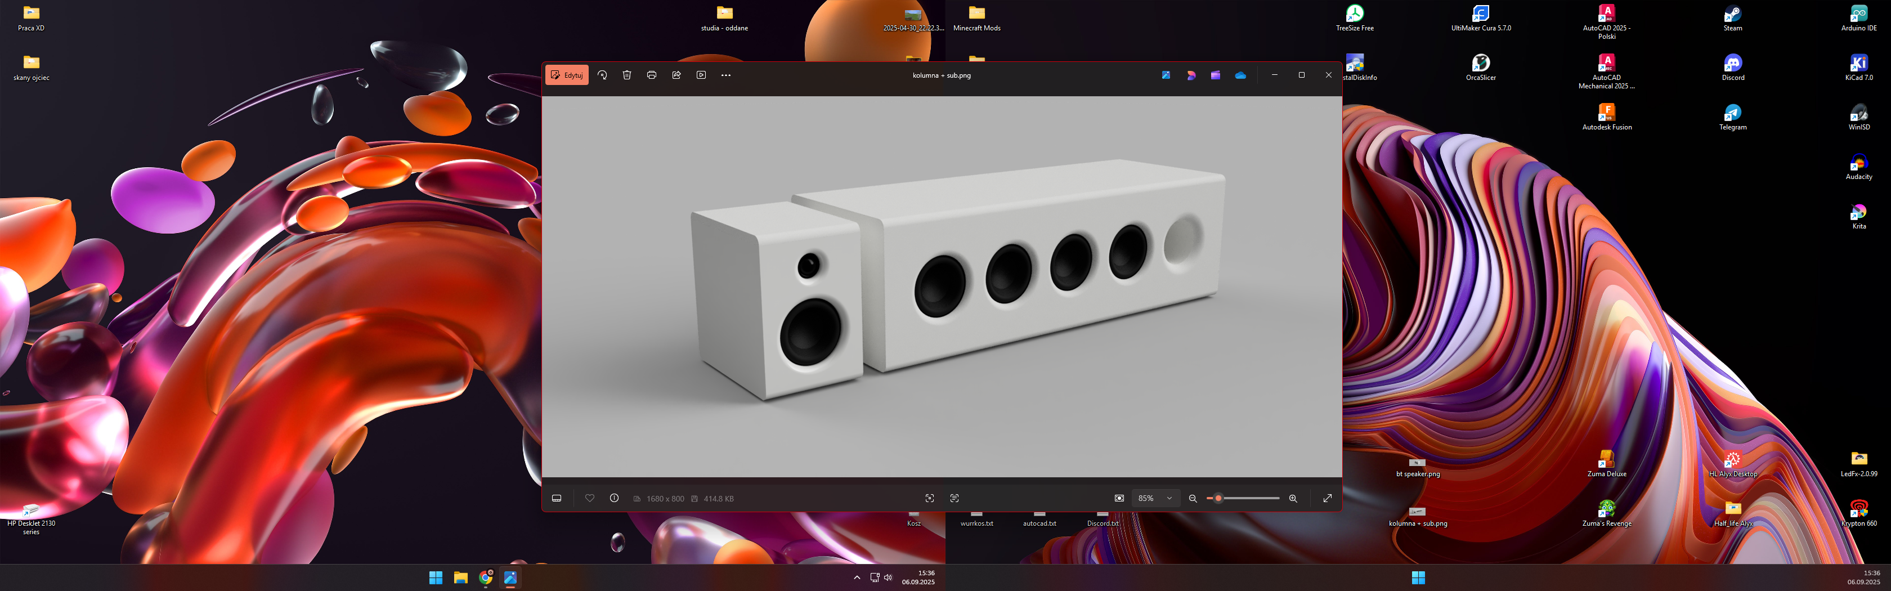Zoom in with the magnifier plus button
Image resolution: width=1891 pixels, height=591 pixels.
pyautogui.click(x=1293, y=498)
